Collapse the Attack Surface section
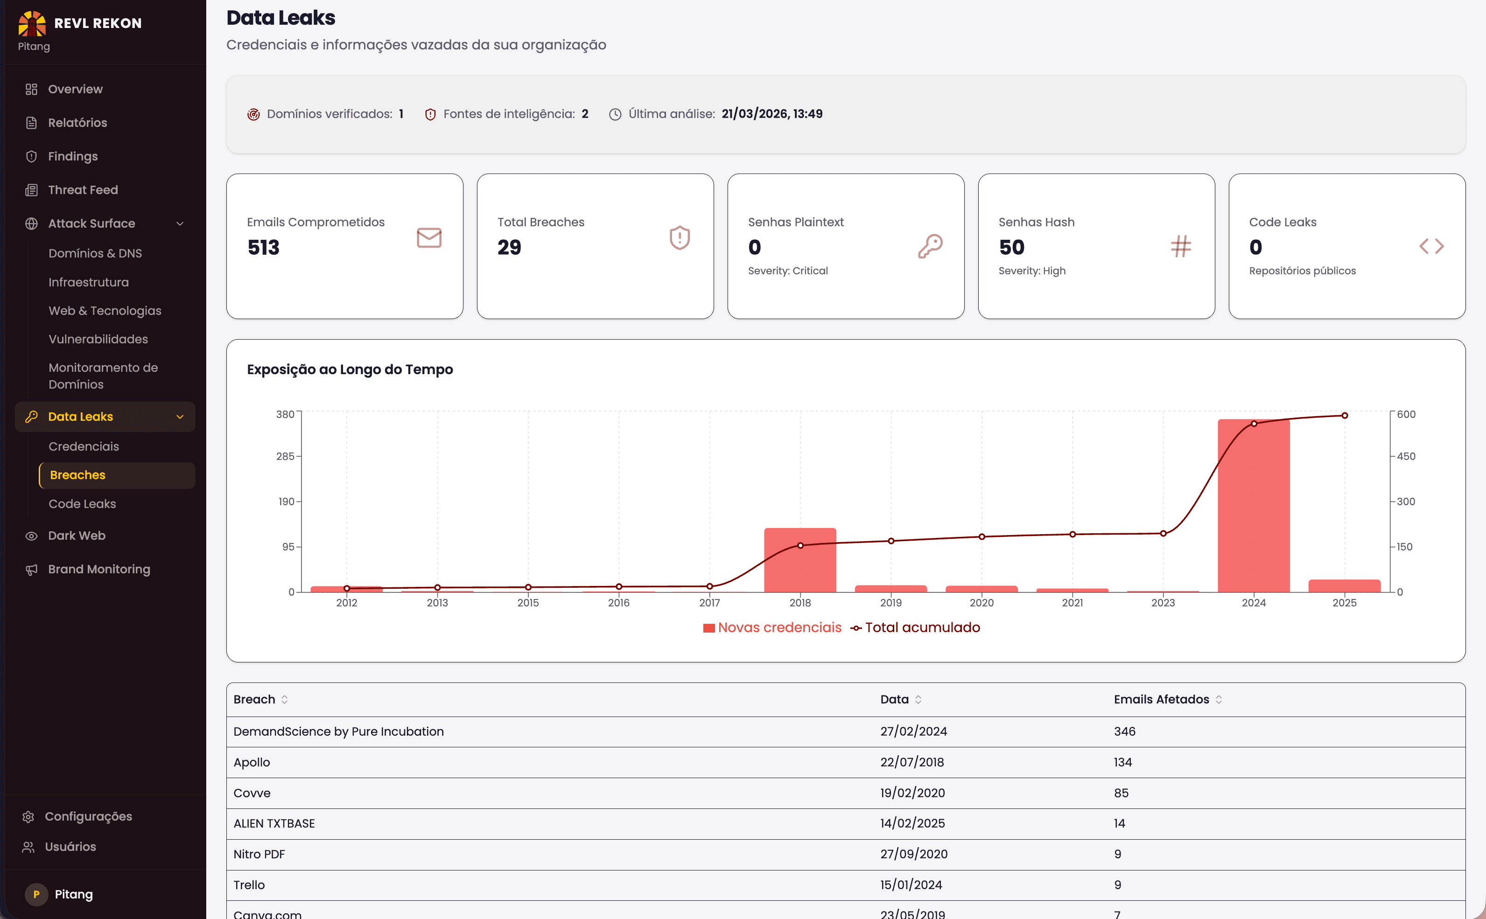Image resolution: width=1486 pixels, height=919 pixels. pyautogui.click(x=180, y=223)
